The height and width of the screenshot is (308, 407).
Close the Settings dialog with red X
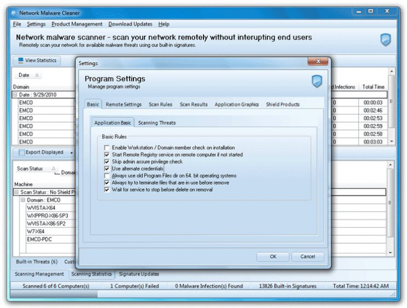click(x=318, y=61)
